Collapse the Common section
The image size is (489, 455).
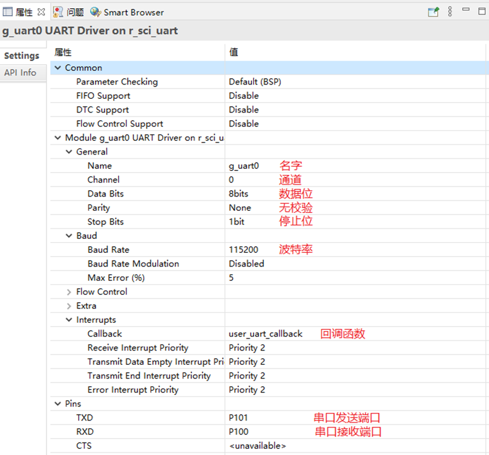(x=57, y=67)
